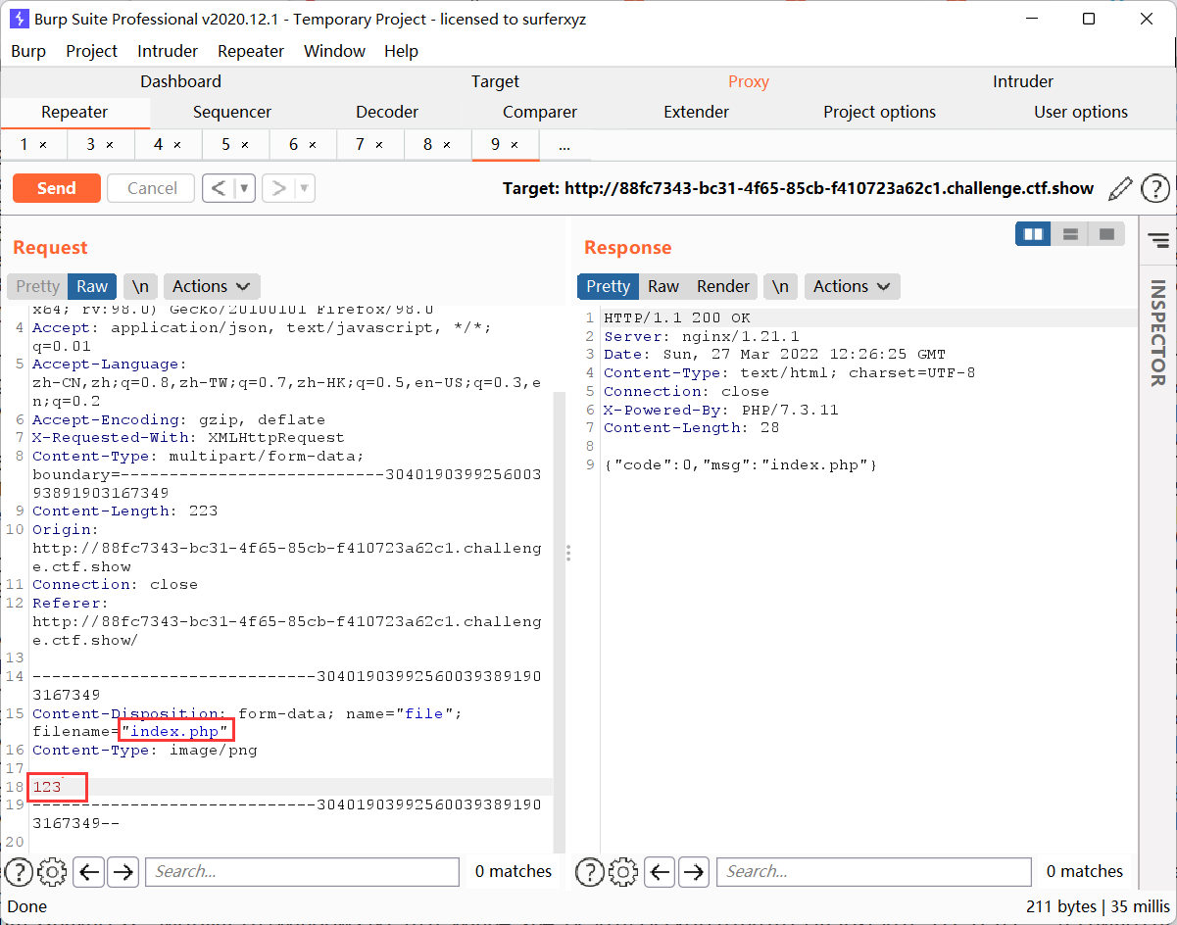The width and height of the screenshot is (1177, 925).
Task: Select side-by-side split layout icon
Action: (1033, 234)
